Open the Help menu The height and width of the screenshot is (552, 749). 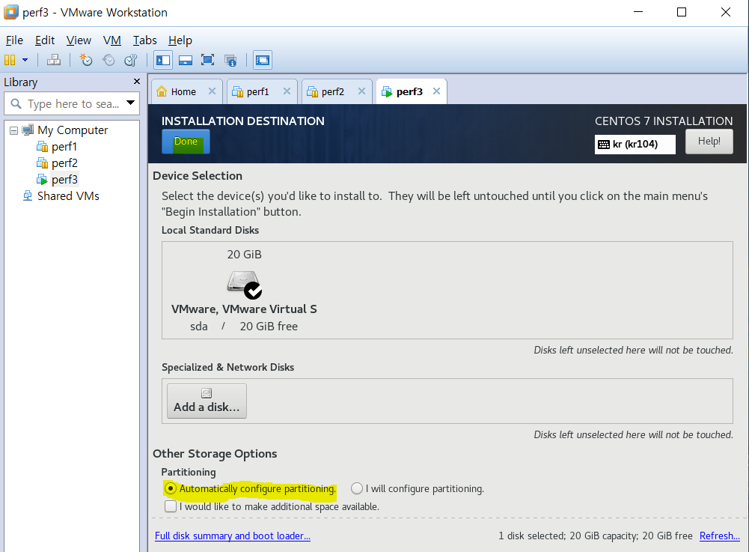[180, 40]
